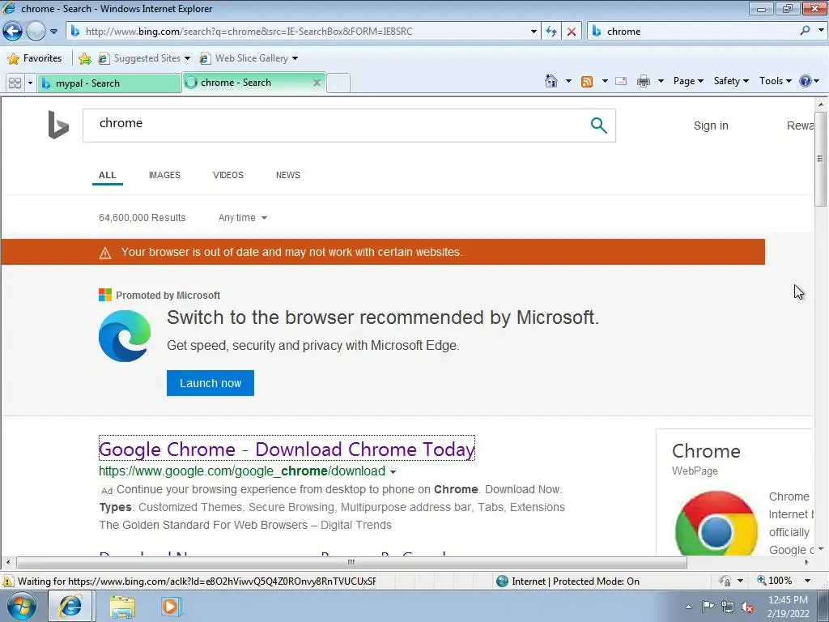Open a new blank tab
The image size is (829, 622).
(338, 83)
